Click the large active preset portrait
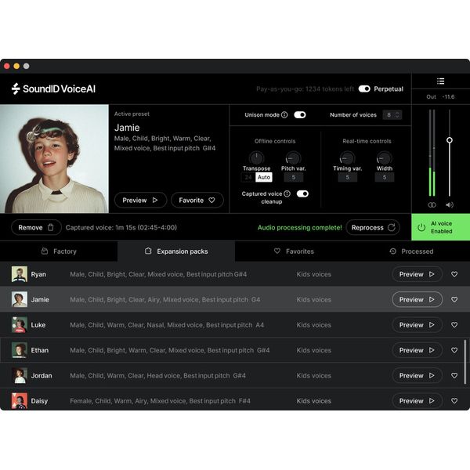This screenshot has width=470, height=470. [x=54, y=158]
